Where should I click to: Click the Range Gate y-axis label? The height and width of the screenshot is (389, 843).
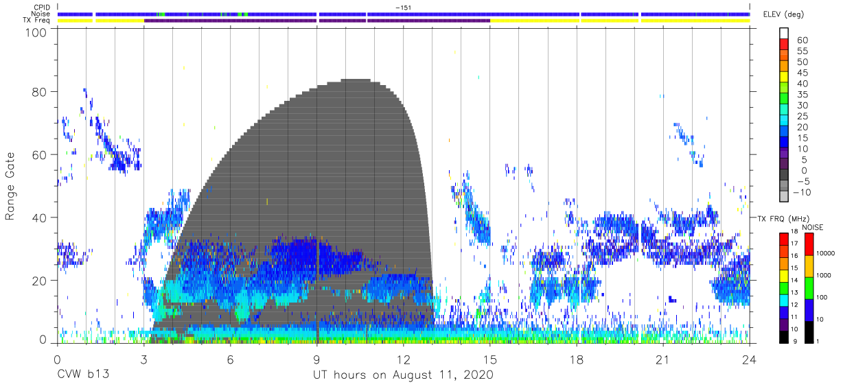(x=10, y=187)
